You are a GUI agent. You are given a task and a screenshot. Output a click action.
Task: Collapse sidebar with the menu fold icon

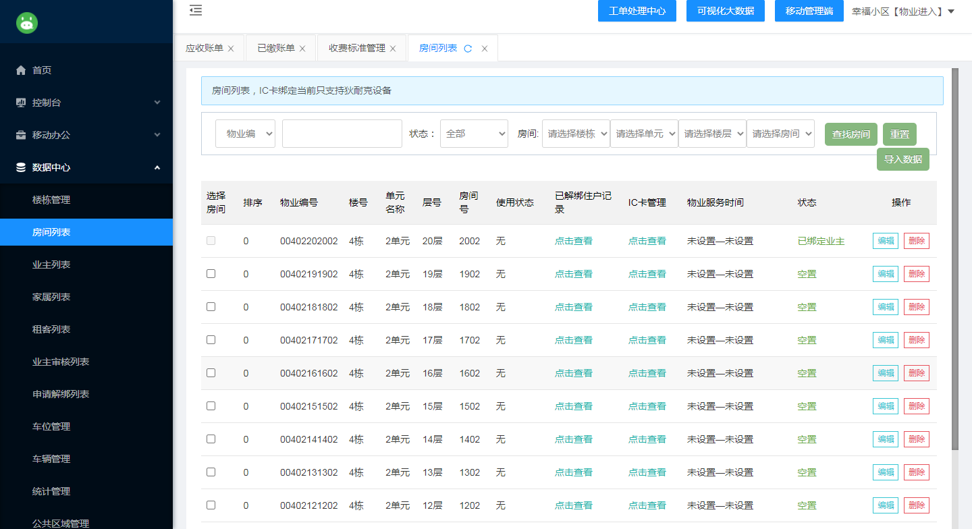click(196, 10)
